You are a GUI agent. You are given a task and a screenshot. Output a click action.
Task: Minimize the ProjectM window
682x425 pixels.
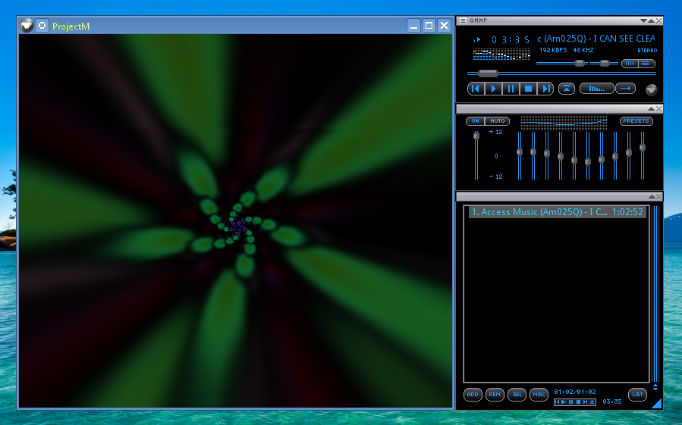tap(414, 26)
